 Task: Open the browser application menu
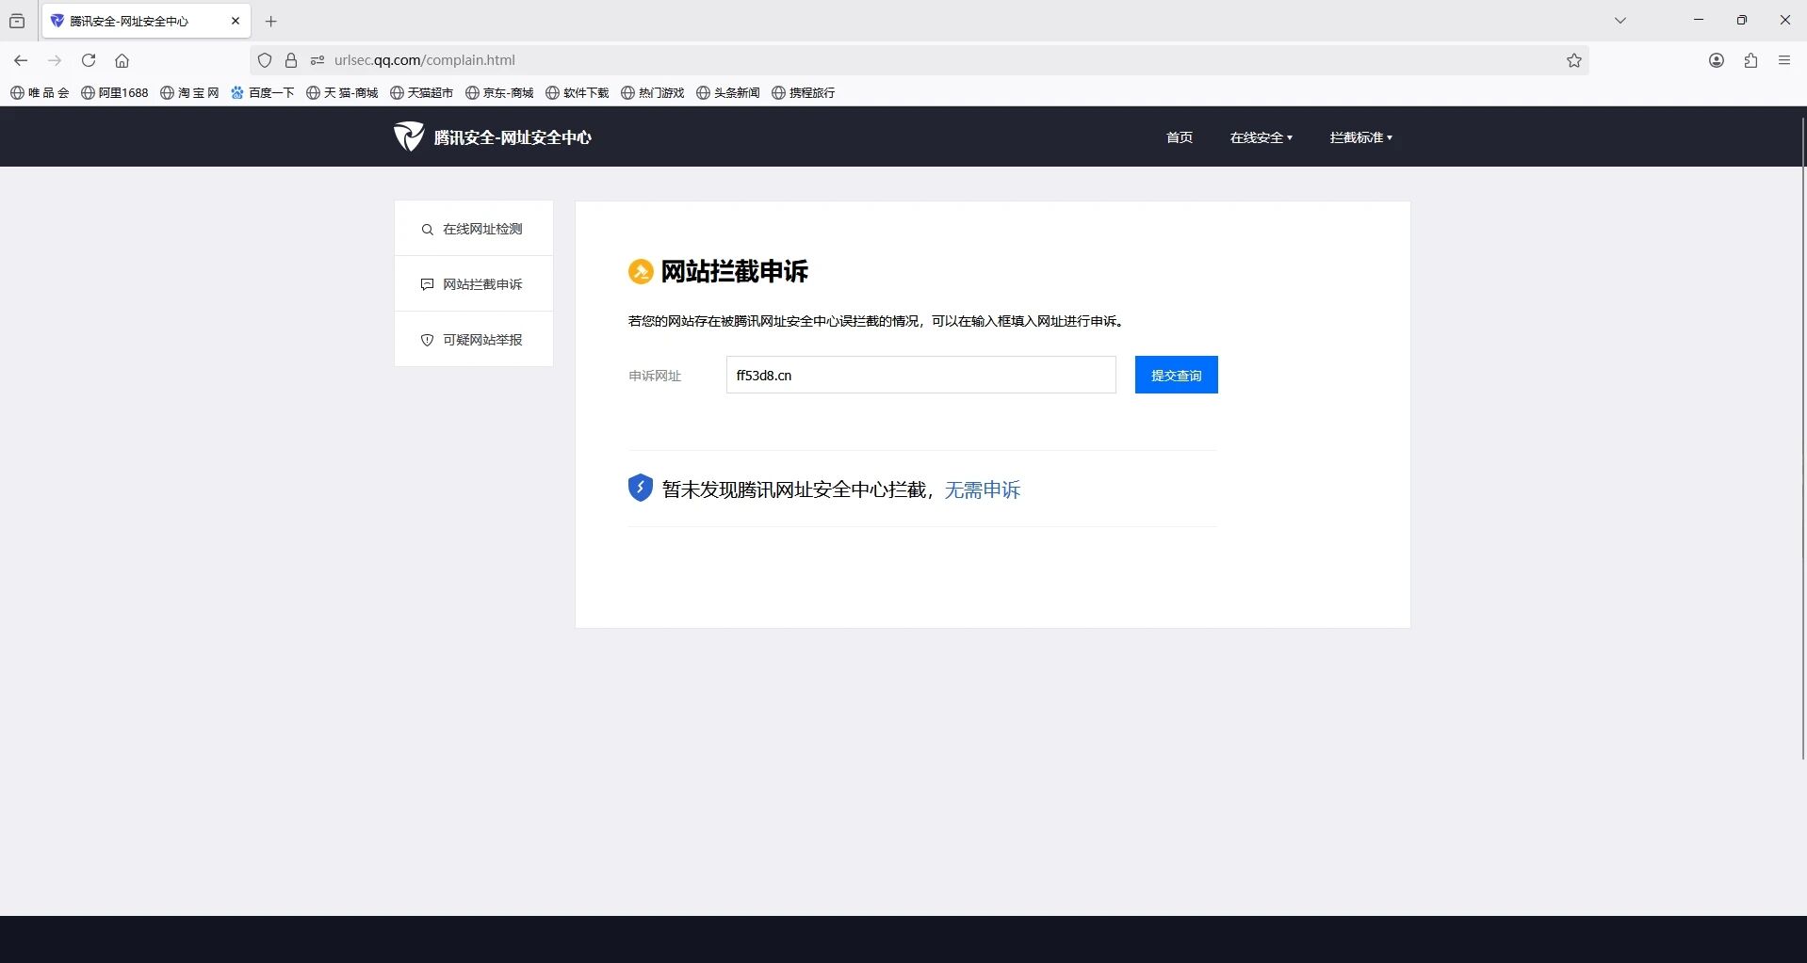click(1784, 60)
